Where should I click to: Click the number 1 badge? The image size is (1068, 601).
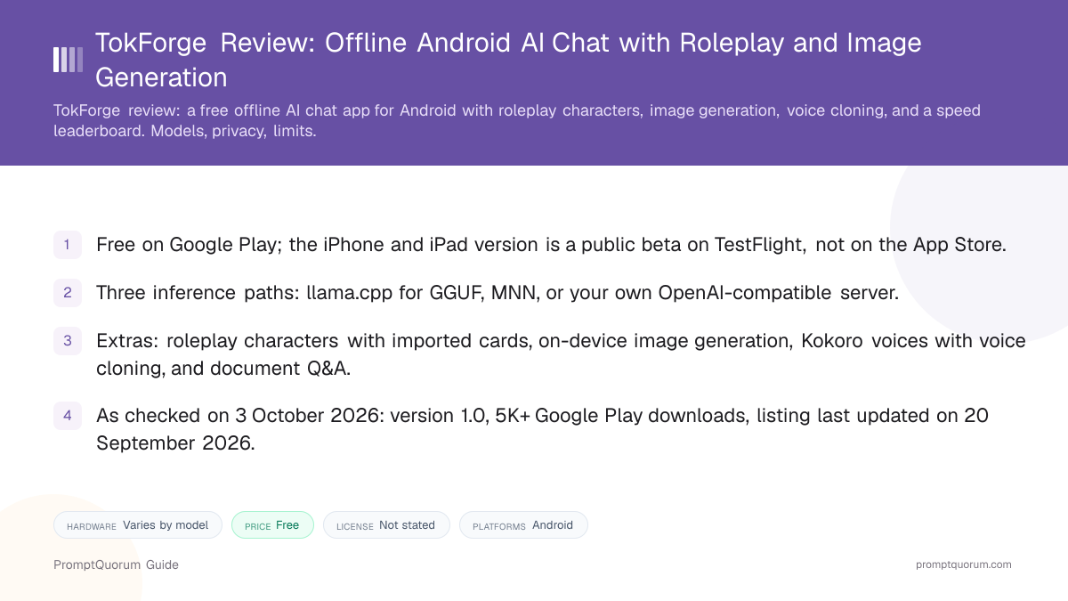click(x=68, y=245)
